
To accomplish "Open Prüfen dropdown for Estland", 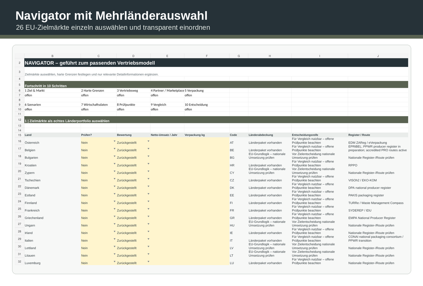I will (115, 194).
